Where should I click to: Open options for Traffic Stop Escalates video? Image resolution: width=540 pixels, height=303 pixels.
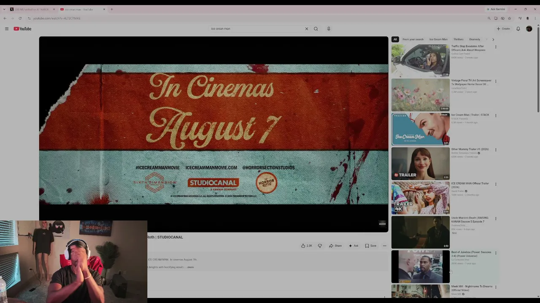pyautogui.click(x=496, y=47)
